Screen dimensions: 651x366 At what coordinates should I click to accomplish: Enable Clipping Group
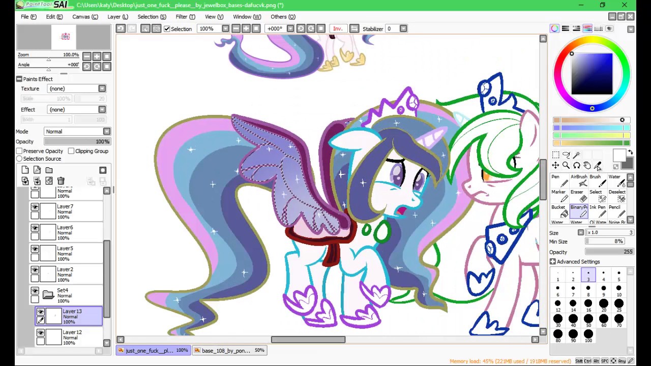(71, 151)
